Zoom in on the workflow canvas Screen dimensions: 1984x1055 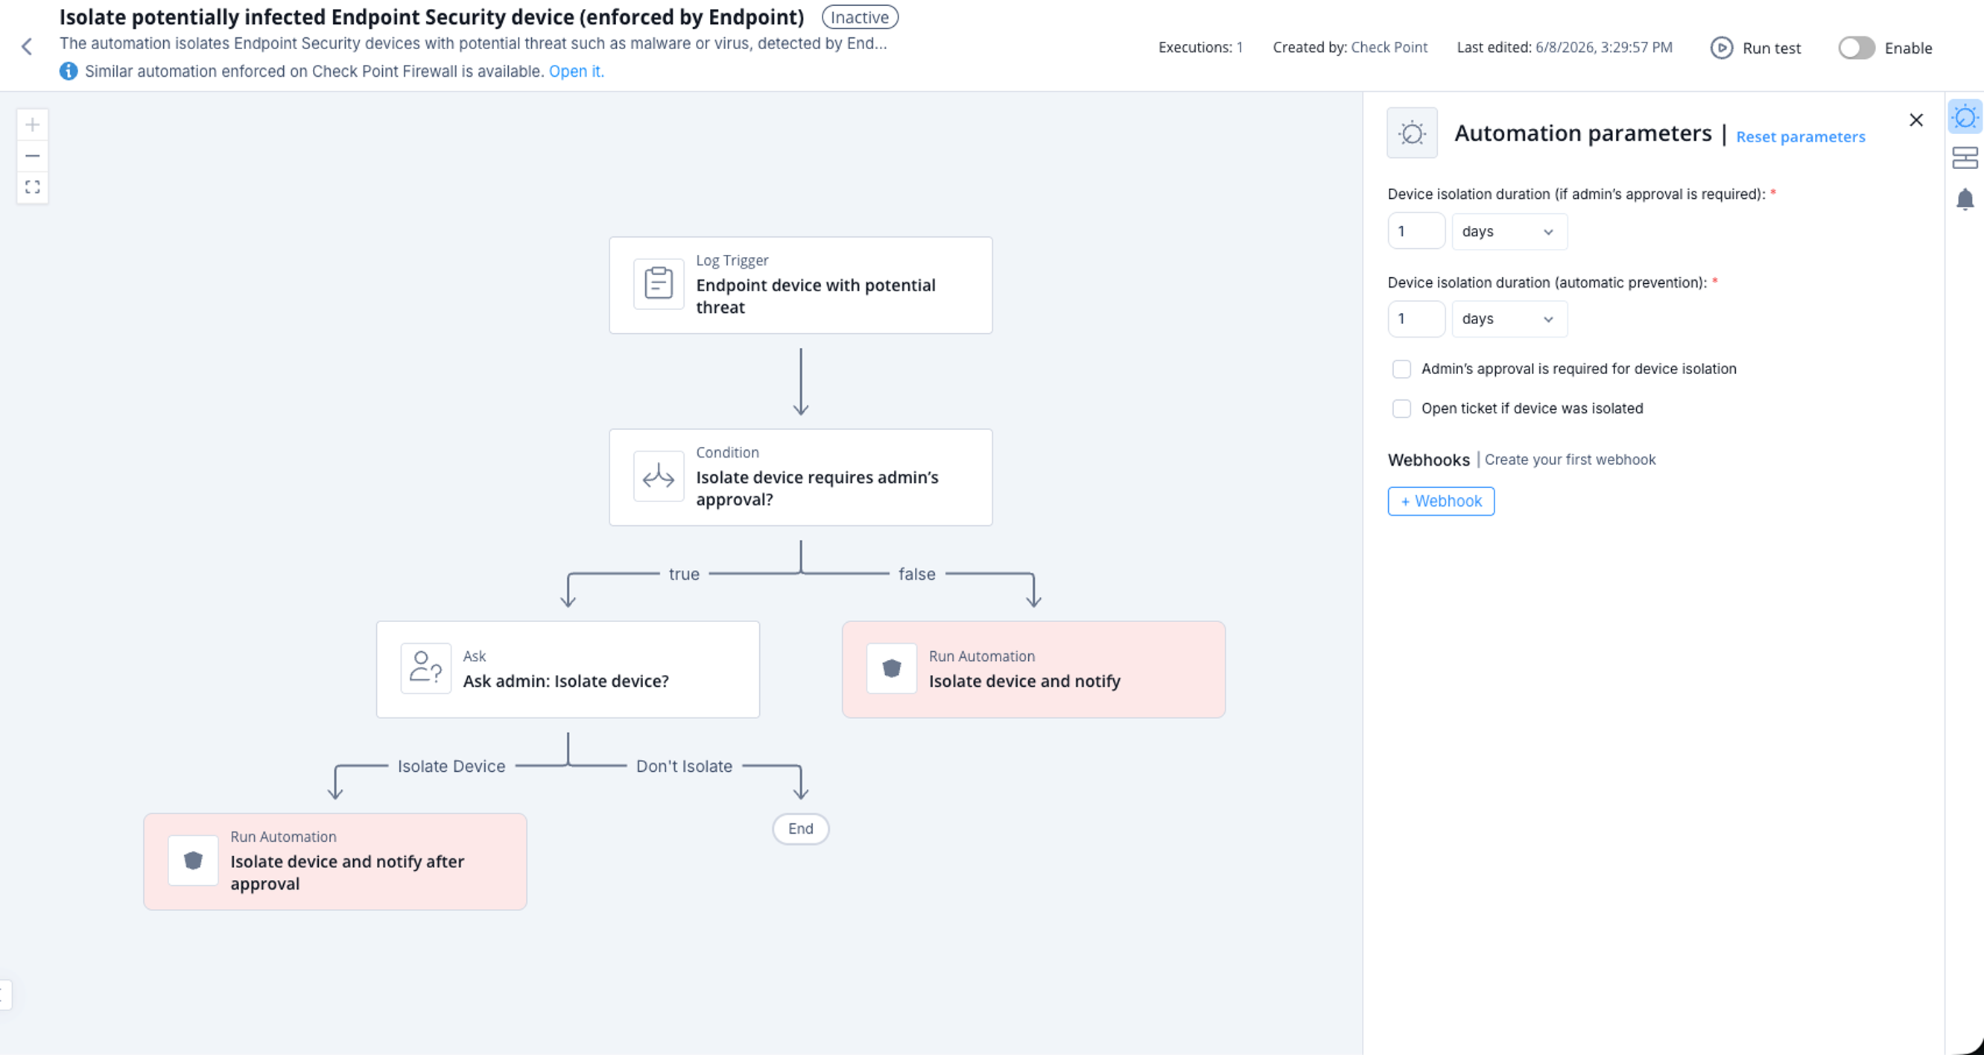pyautogui.click(x=32, y=124)
